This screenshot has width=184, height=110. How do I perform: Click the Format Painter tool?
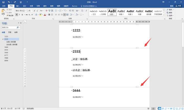pos(10,16)
